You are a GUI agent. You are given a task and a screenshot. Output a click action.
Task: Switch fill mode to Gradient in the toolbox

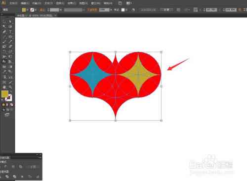[x=7, y=105]
